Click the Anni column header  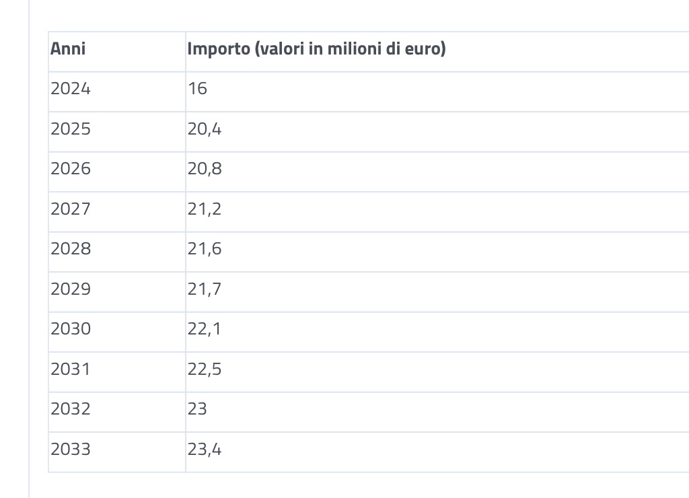[117, 52]
